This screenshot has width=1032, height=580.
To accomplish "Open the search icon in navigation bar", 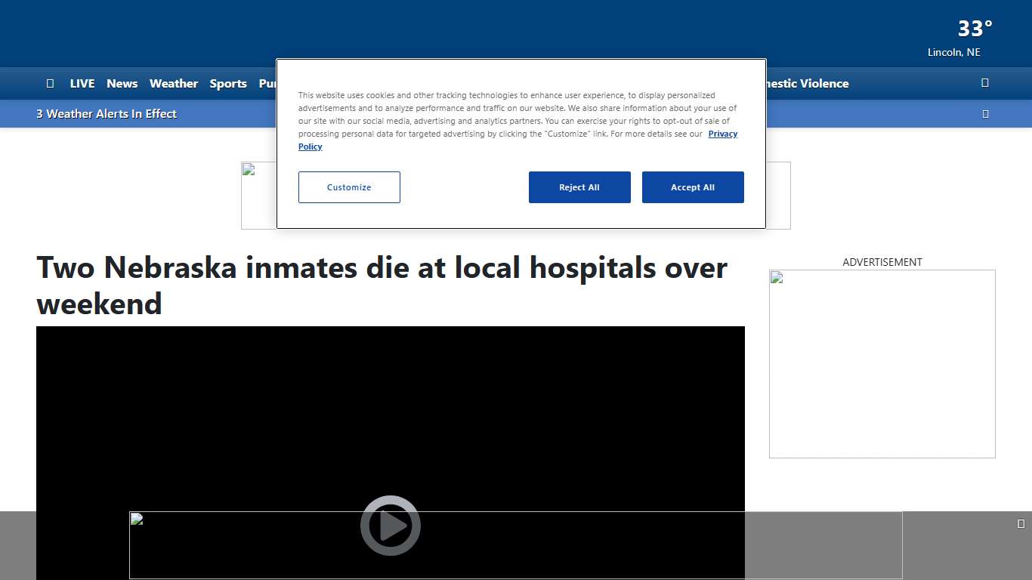I will (x=984, y=83).
